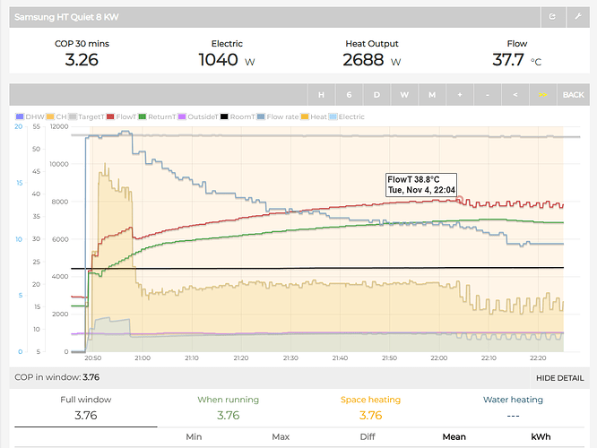597x448 pixels.
Task: Toggle the FlowT series in legend
Action: coord(122,116)
